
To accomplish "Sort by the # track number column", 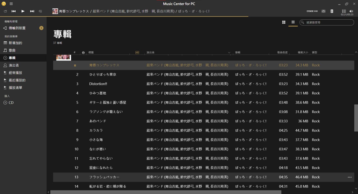I will [75, 52].
